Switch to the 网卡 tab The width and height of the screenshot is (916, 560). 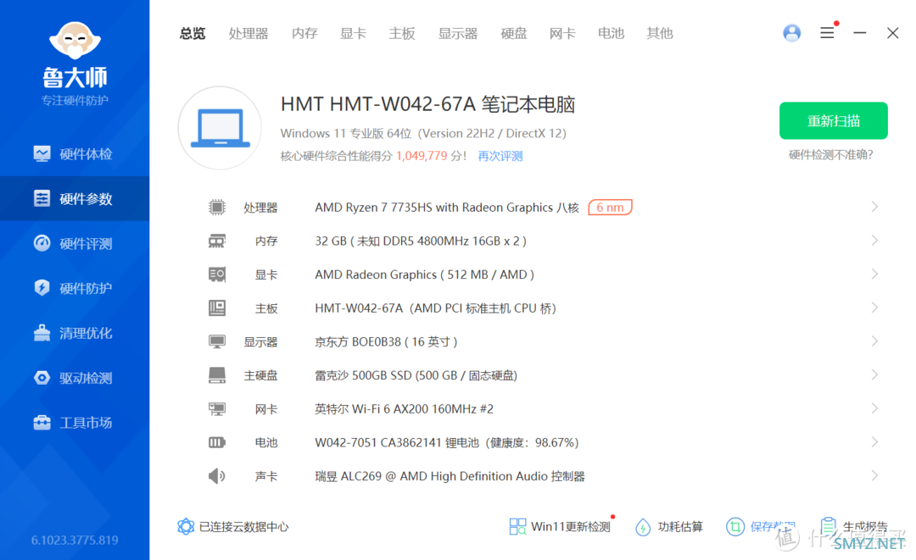point(562,34)
